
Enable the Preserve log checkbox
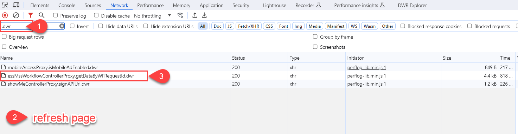56,15
